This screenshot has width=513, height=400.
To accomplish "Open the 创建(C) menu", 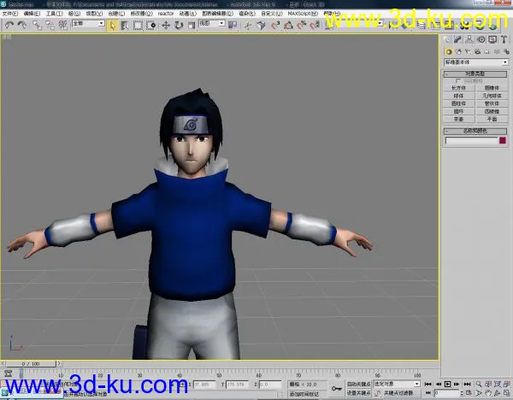I will click(116, 14).
